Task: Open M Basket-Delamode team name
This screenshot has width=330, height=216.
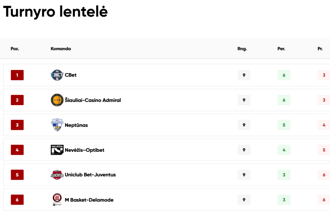Action: pos(89,200)
